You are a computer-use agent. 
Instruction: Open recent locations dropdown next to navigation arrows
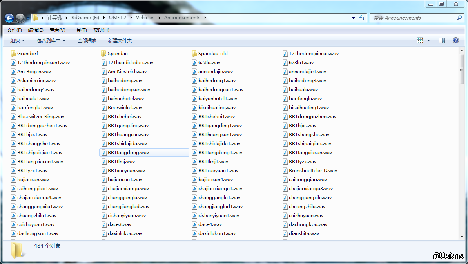[x=28, y=18]
